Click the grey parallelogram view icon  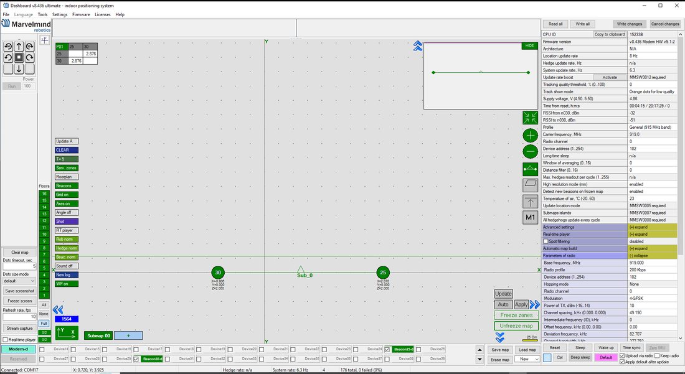pyautogui.click(x=531, y=185)
